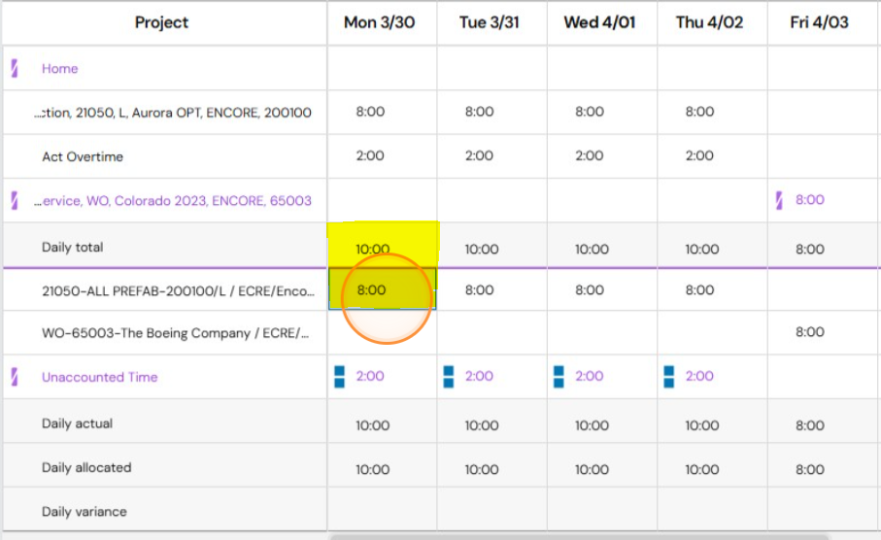Open the Unaccounted Time link
Viewport: 881px width, 540px height.
click(x=99, y=377)
